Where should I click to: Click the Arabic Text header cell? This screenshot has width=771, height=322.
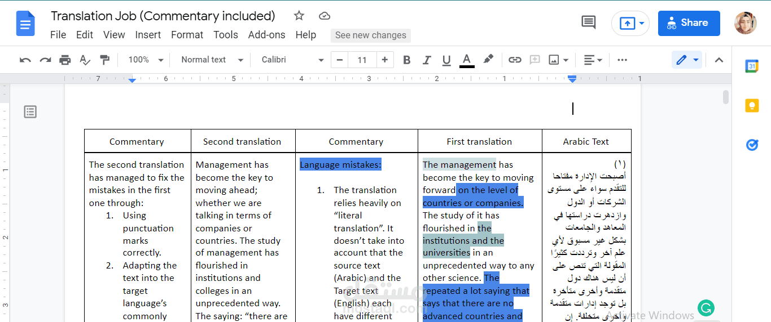(586, 142)
